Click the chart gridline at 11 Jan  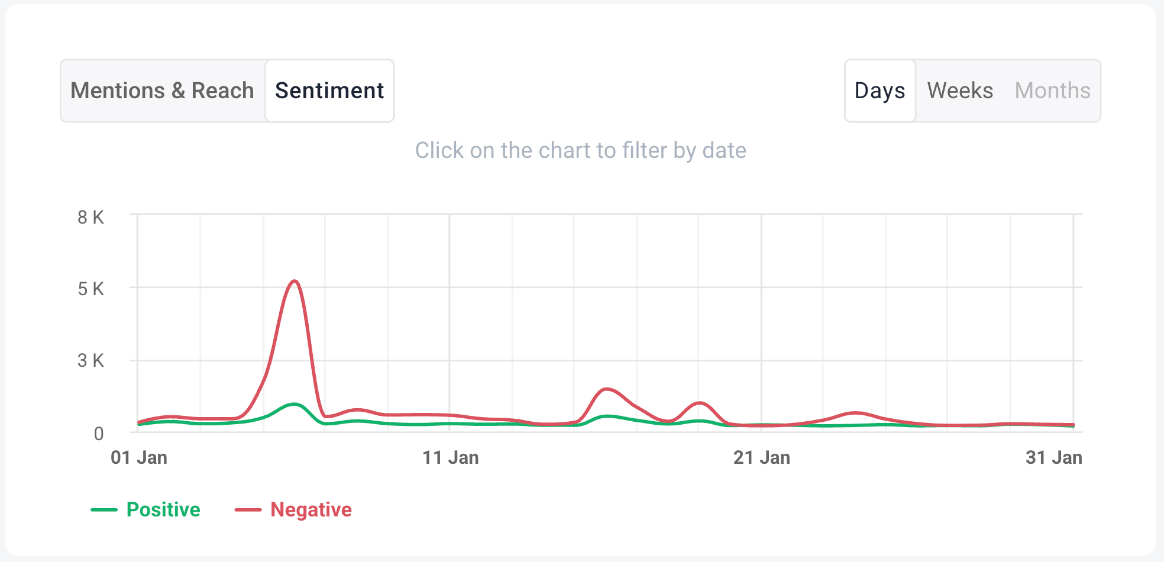tap(450, 323)
